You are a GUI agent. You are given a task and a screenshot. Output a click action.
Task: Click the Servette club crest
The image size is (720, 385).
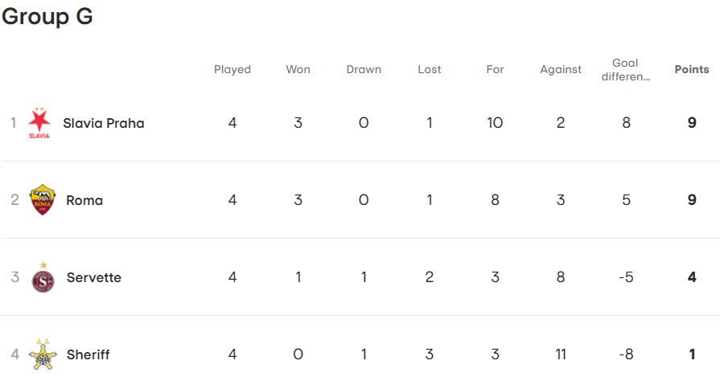[43, 277]
